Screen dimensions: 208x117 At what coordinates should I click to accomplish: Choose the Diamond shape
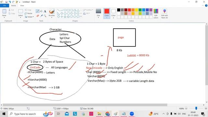click(62, 13)
